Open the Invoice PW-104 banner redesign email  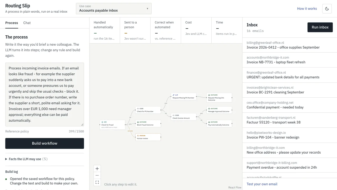[x=290, y=135]
